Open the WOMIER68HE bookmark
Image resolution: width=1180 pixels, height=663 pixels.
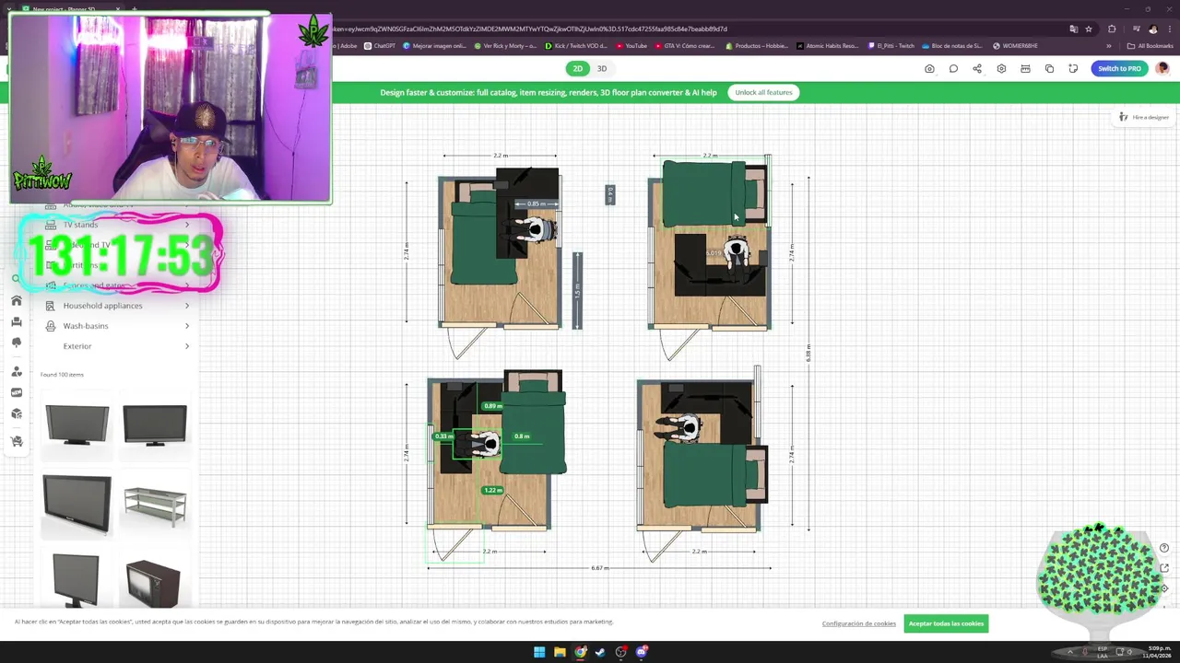pyautogui.click(x=1015, y=45)
